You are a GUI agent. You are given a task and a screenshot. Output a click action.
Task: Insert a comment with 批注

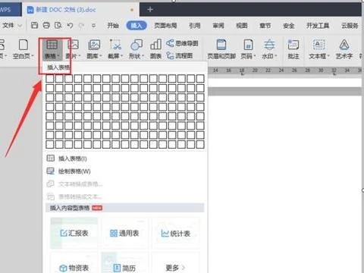tap(293, 49)
